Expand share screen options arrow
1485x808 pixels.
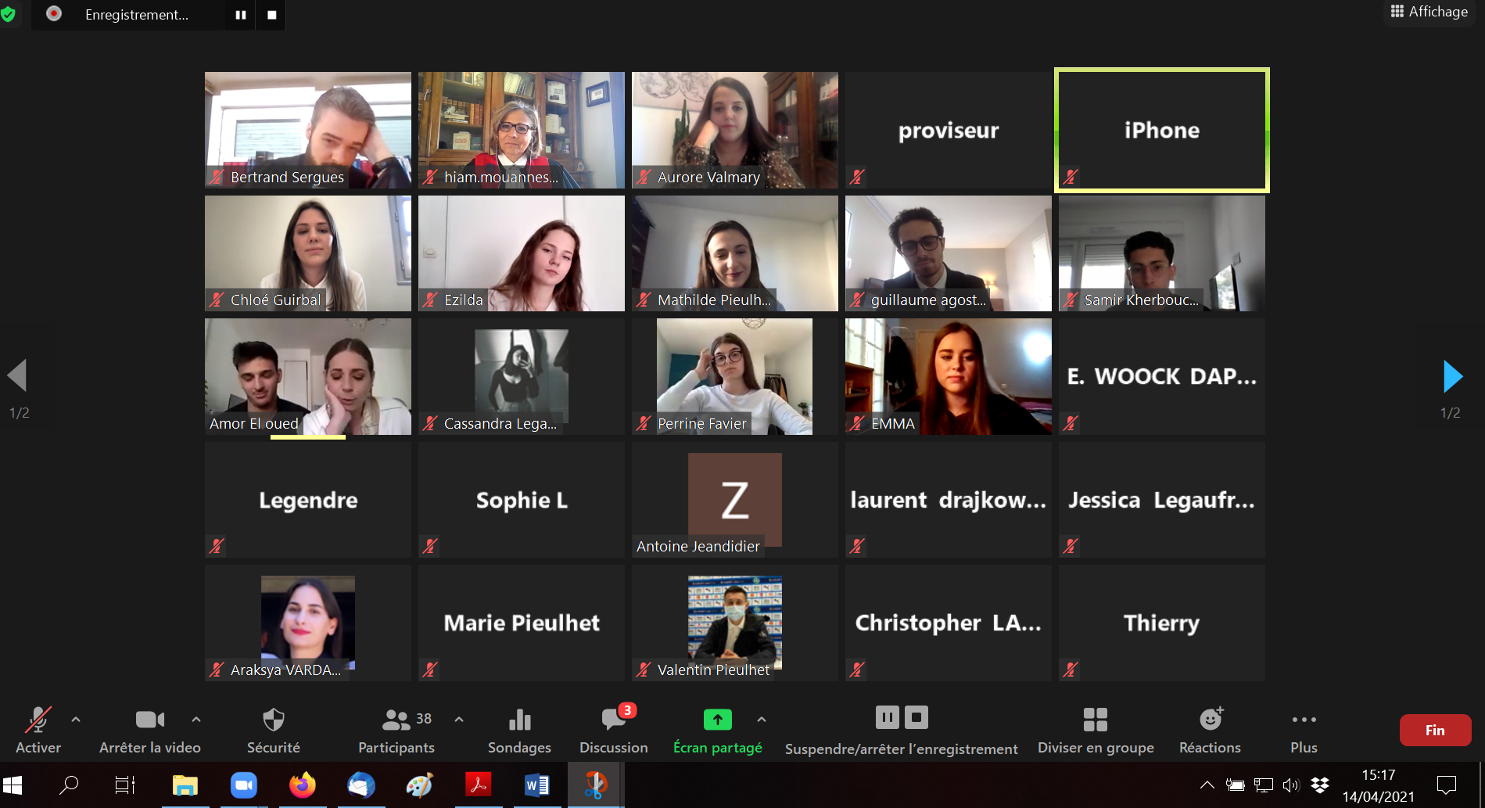coord(762,719)
